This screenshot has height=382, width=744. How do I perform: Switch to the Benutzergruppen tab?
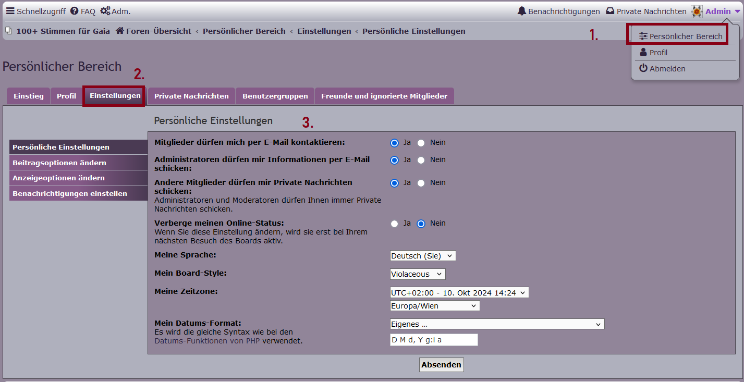(x=275, y=96)
